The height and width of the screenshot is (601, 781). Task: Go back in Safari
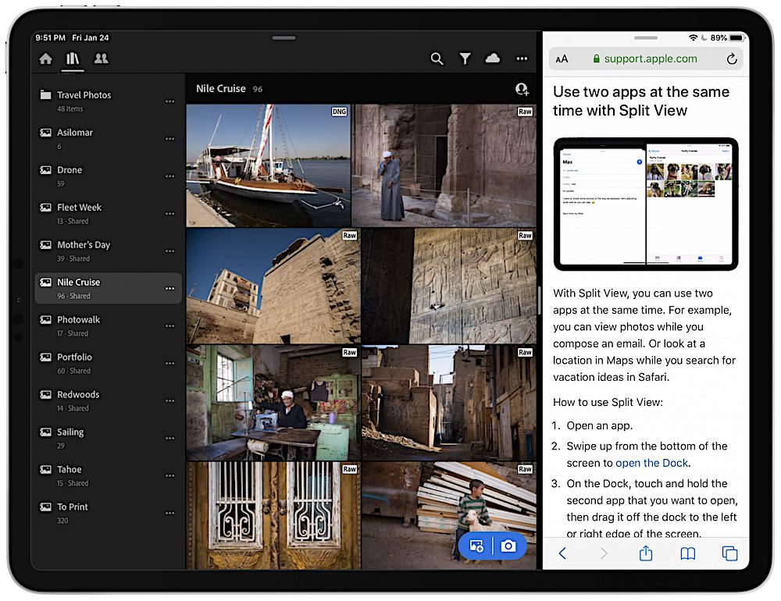pyautogui.click(x=562, y=553)
